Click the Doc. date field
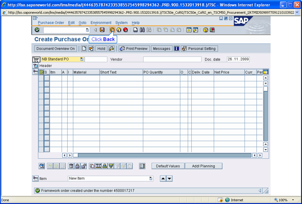Viewport: 302px width, 204px height. click(238, 59)
